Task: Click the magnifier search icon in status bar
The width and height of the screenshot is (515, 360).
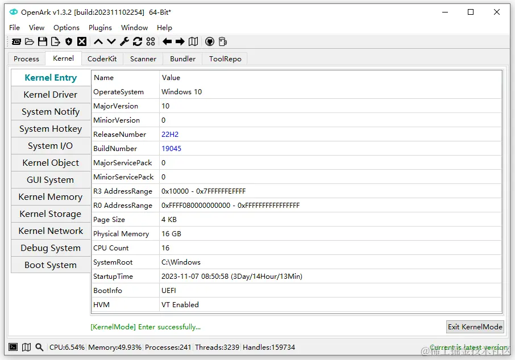Action: tap(39, 347)
